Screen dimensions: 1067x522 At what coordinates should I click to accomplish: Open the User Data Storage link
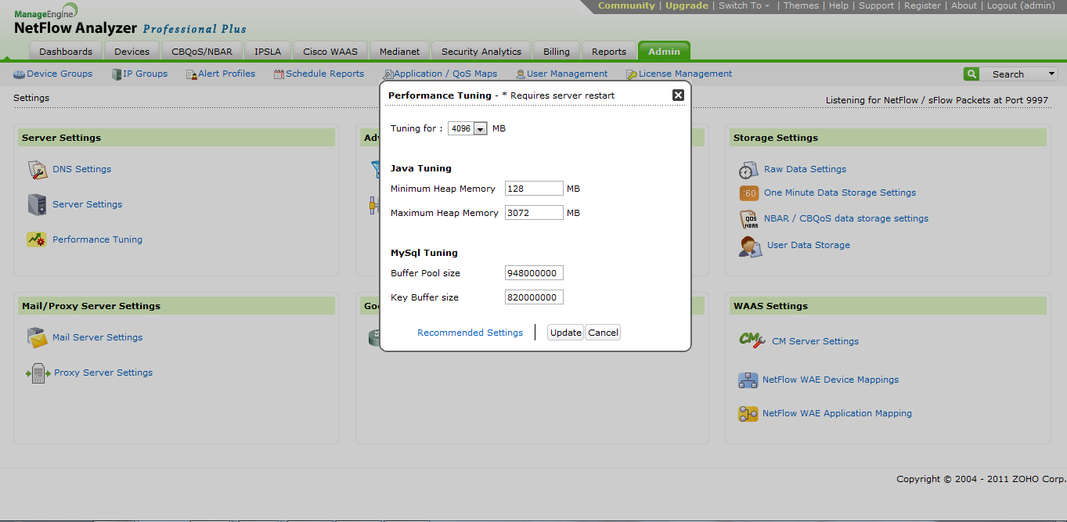[809, 245]
